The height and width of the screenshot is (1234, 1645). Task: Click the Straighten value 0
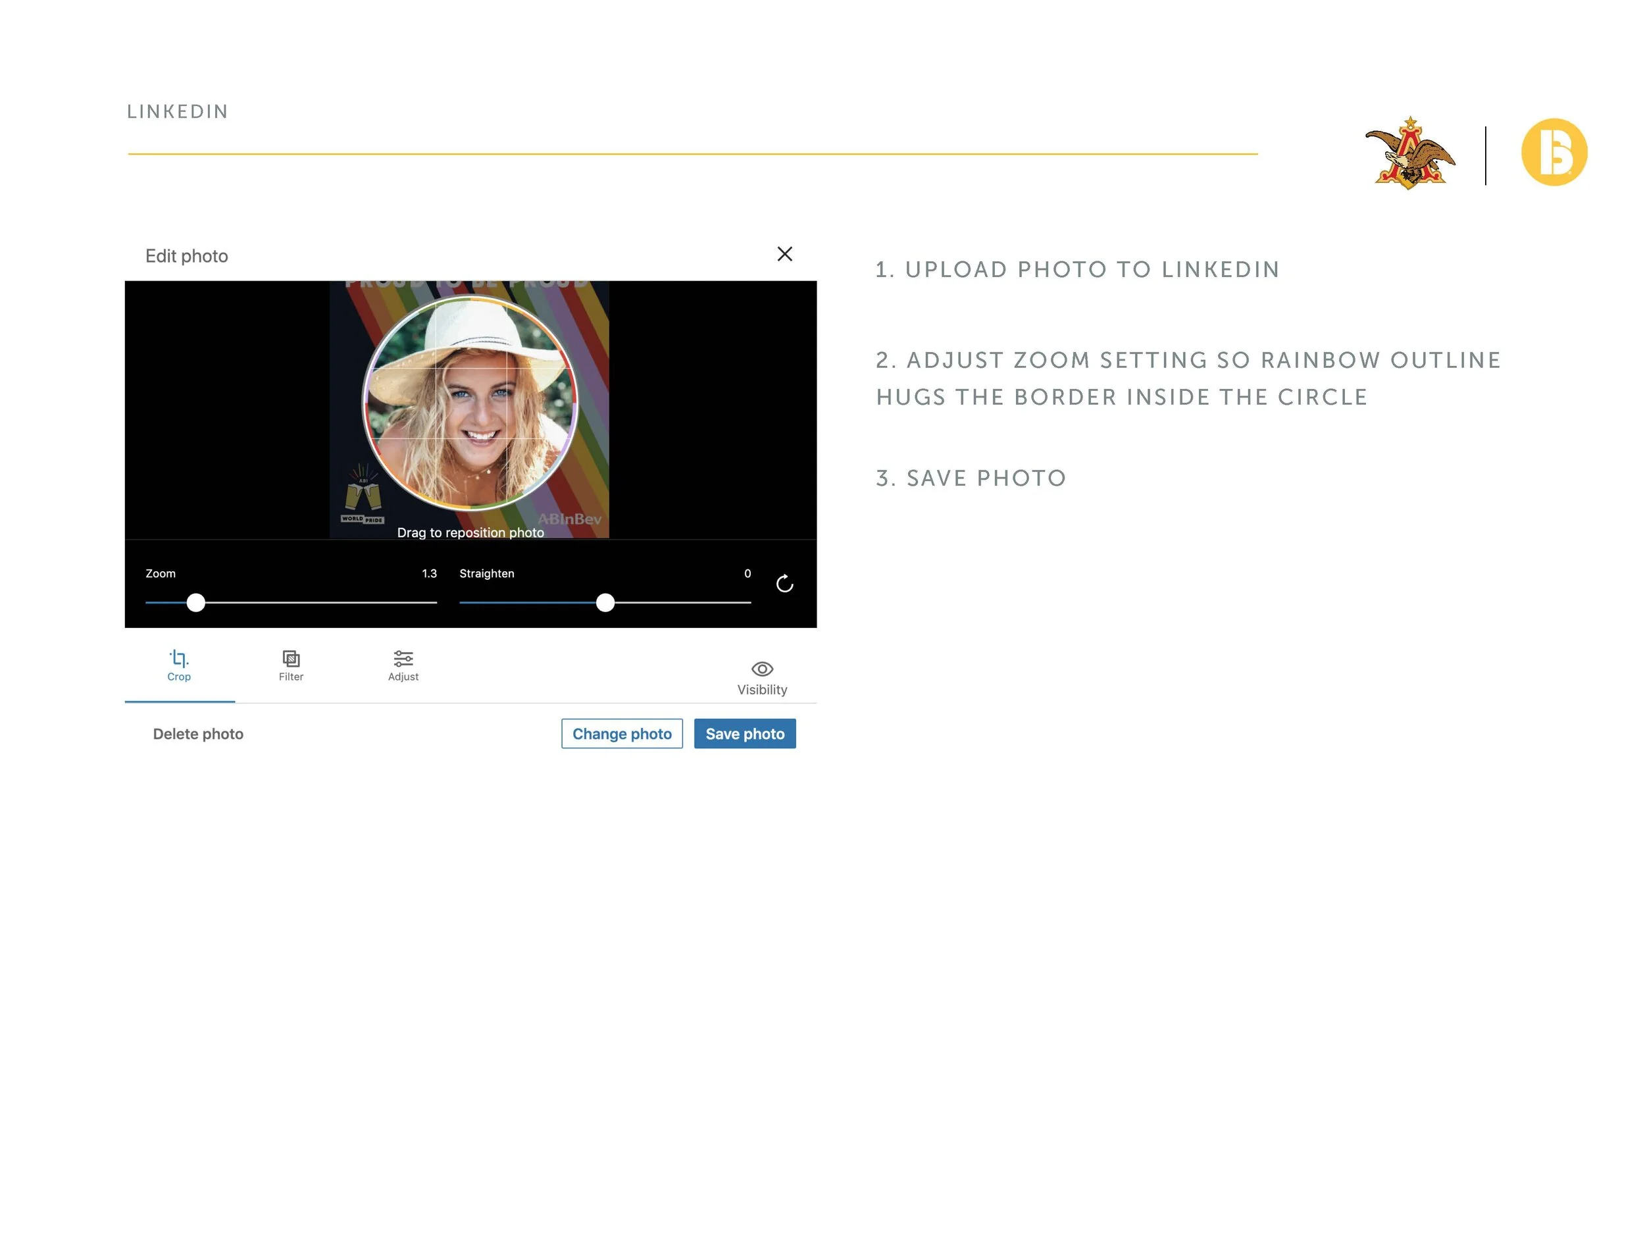pos(747,573)
